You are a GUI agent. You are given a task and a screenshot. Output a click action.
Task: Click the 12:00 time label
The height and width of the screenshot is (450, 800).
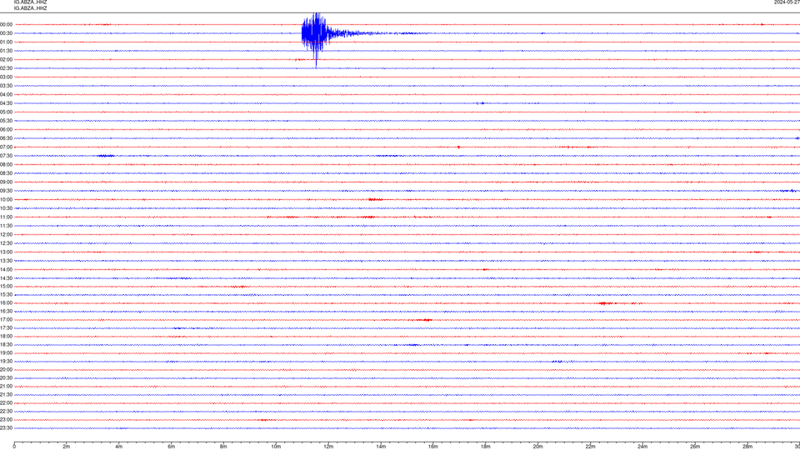pyautogui.click(x=6, y=235)
